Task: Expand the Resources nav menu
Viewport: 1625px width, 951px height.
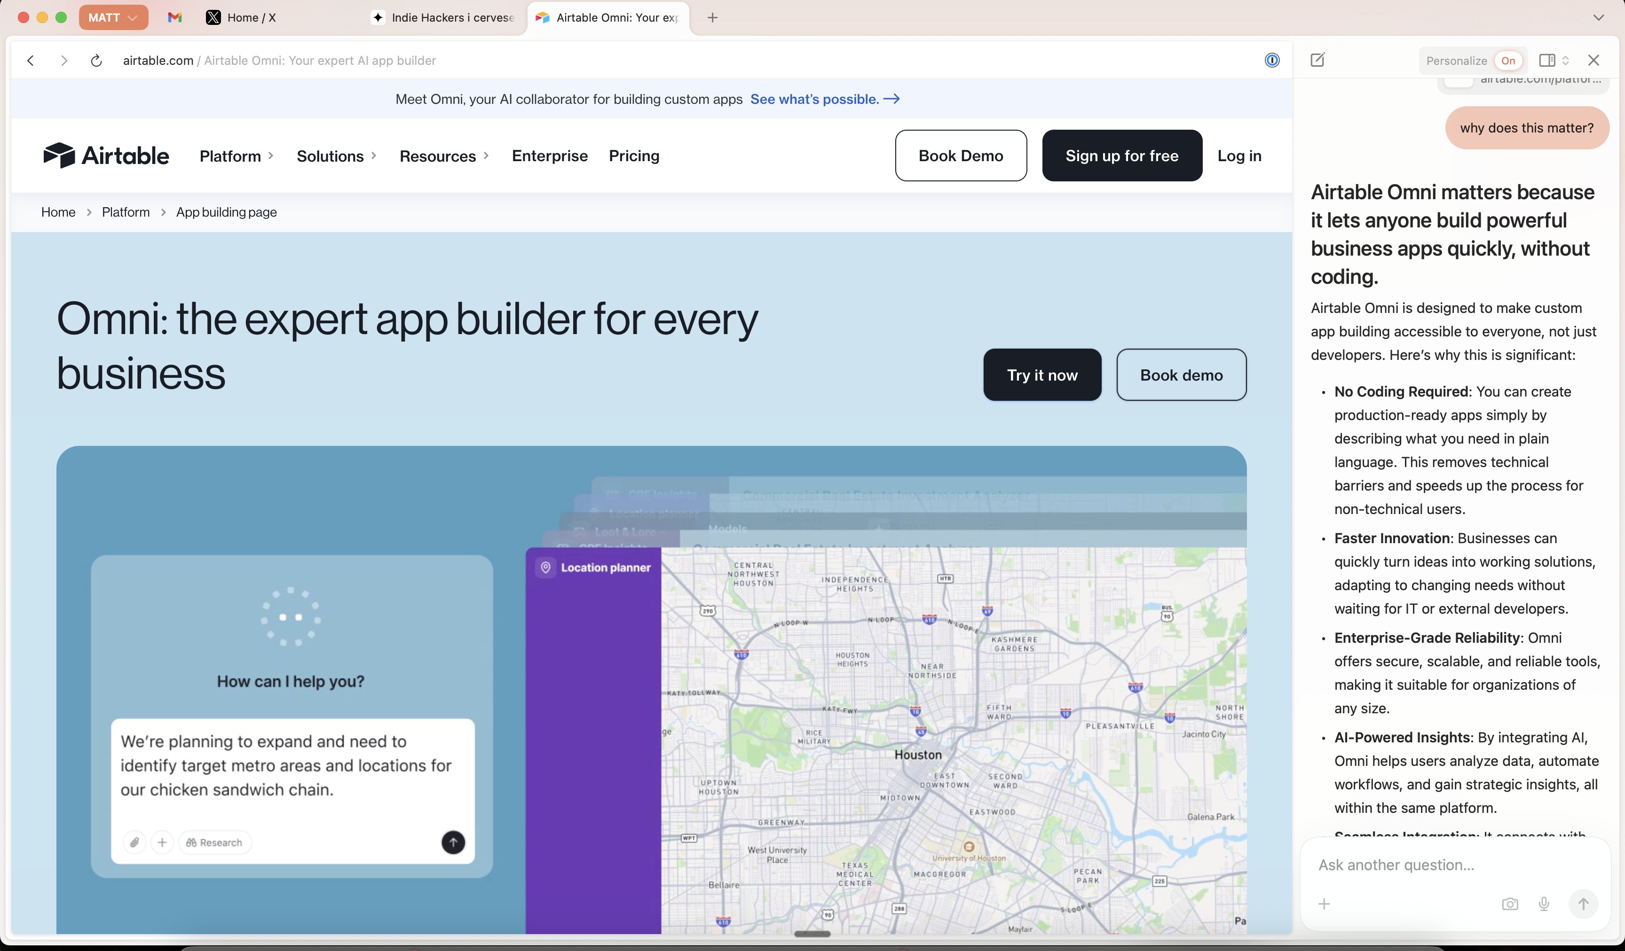Action: [x=444, y=156]
